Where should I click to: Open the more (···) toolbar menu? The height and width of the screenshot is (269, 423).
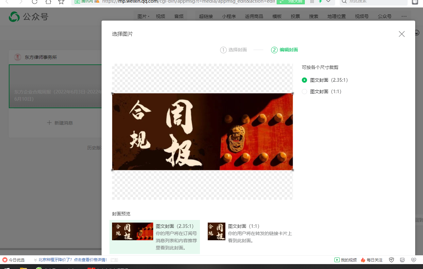[404, 16]
